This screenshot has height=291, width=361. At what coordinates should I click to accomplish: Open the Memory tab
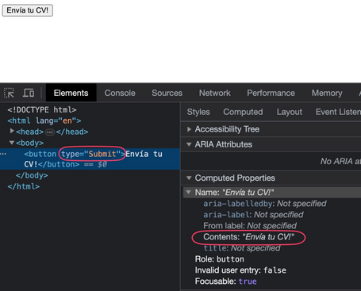(x=327, y=93)
